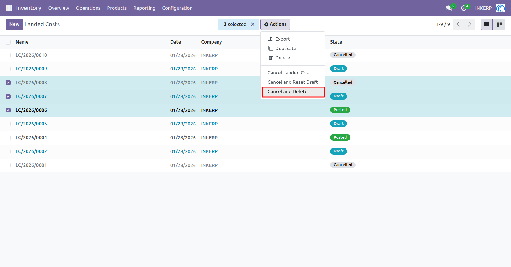
Task: Choose Delete from the Actions menu
Action: click(293, 58)
